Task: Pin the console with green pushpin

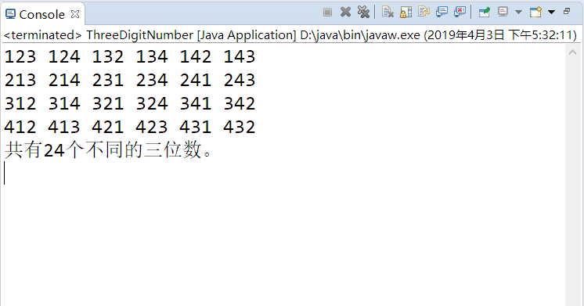Action: 485,13
